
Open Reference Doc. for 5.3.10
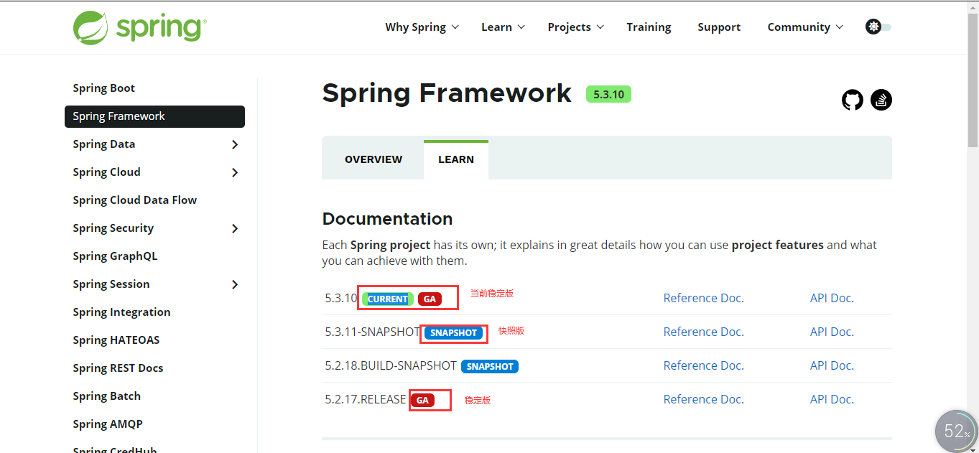(704, 298)
